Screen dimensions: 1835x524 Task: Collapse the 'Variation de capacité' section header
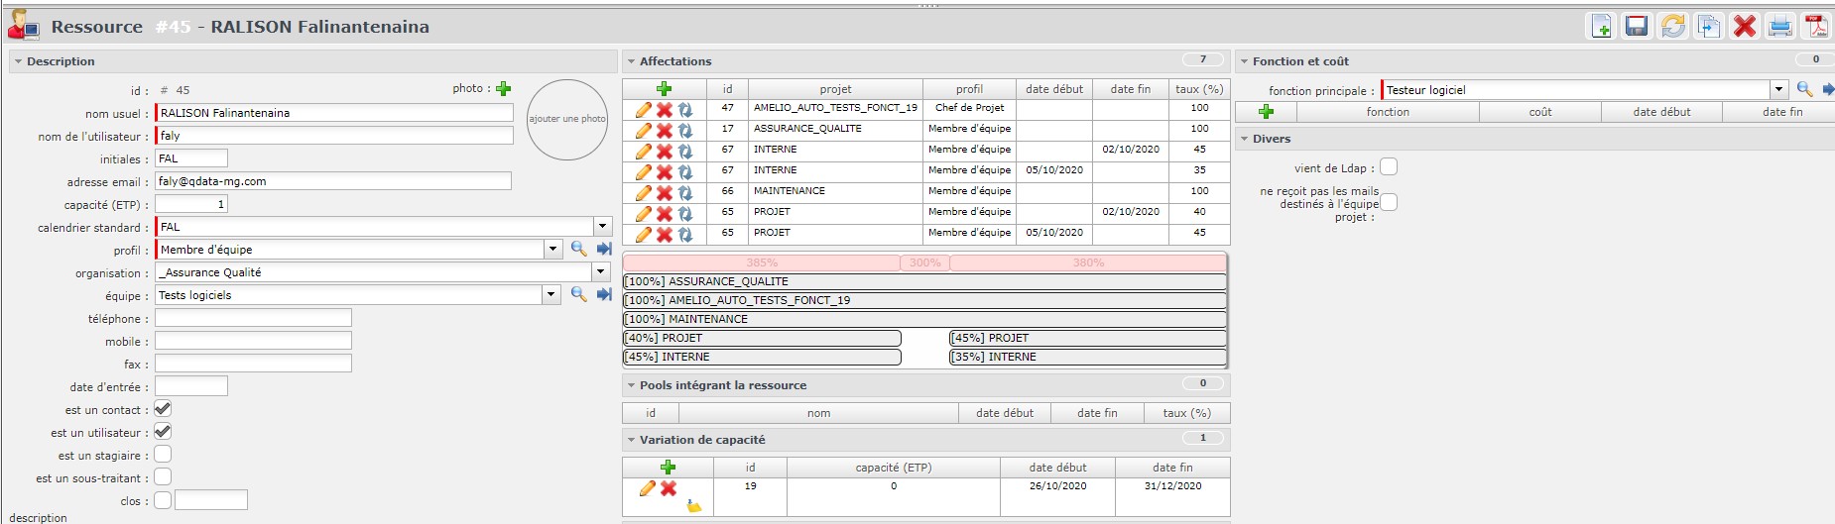click(x=631, y=440)
